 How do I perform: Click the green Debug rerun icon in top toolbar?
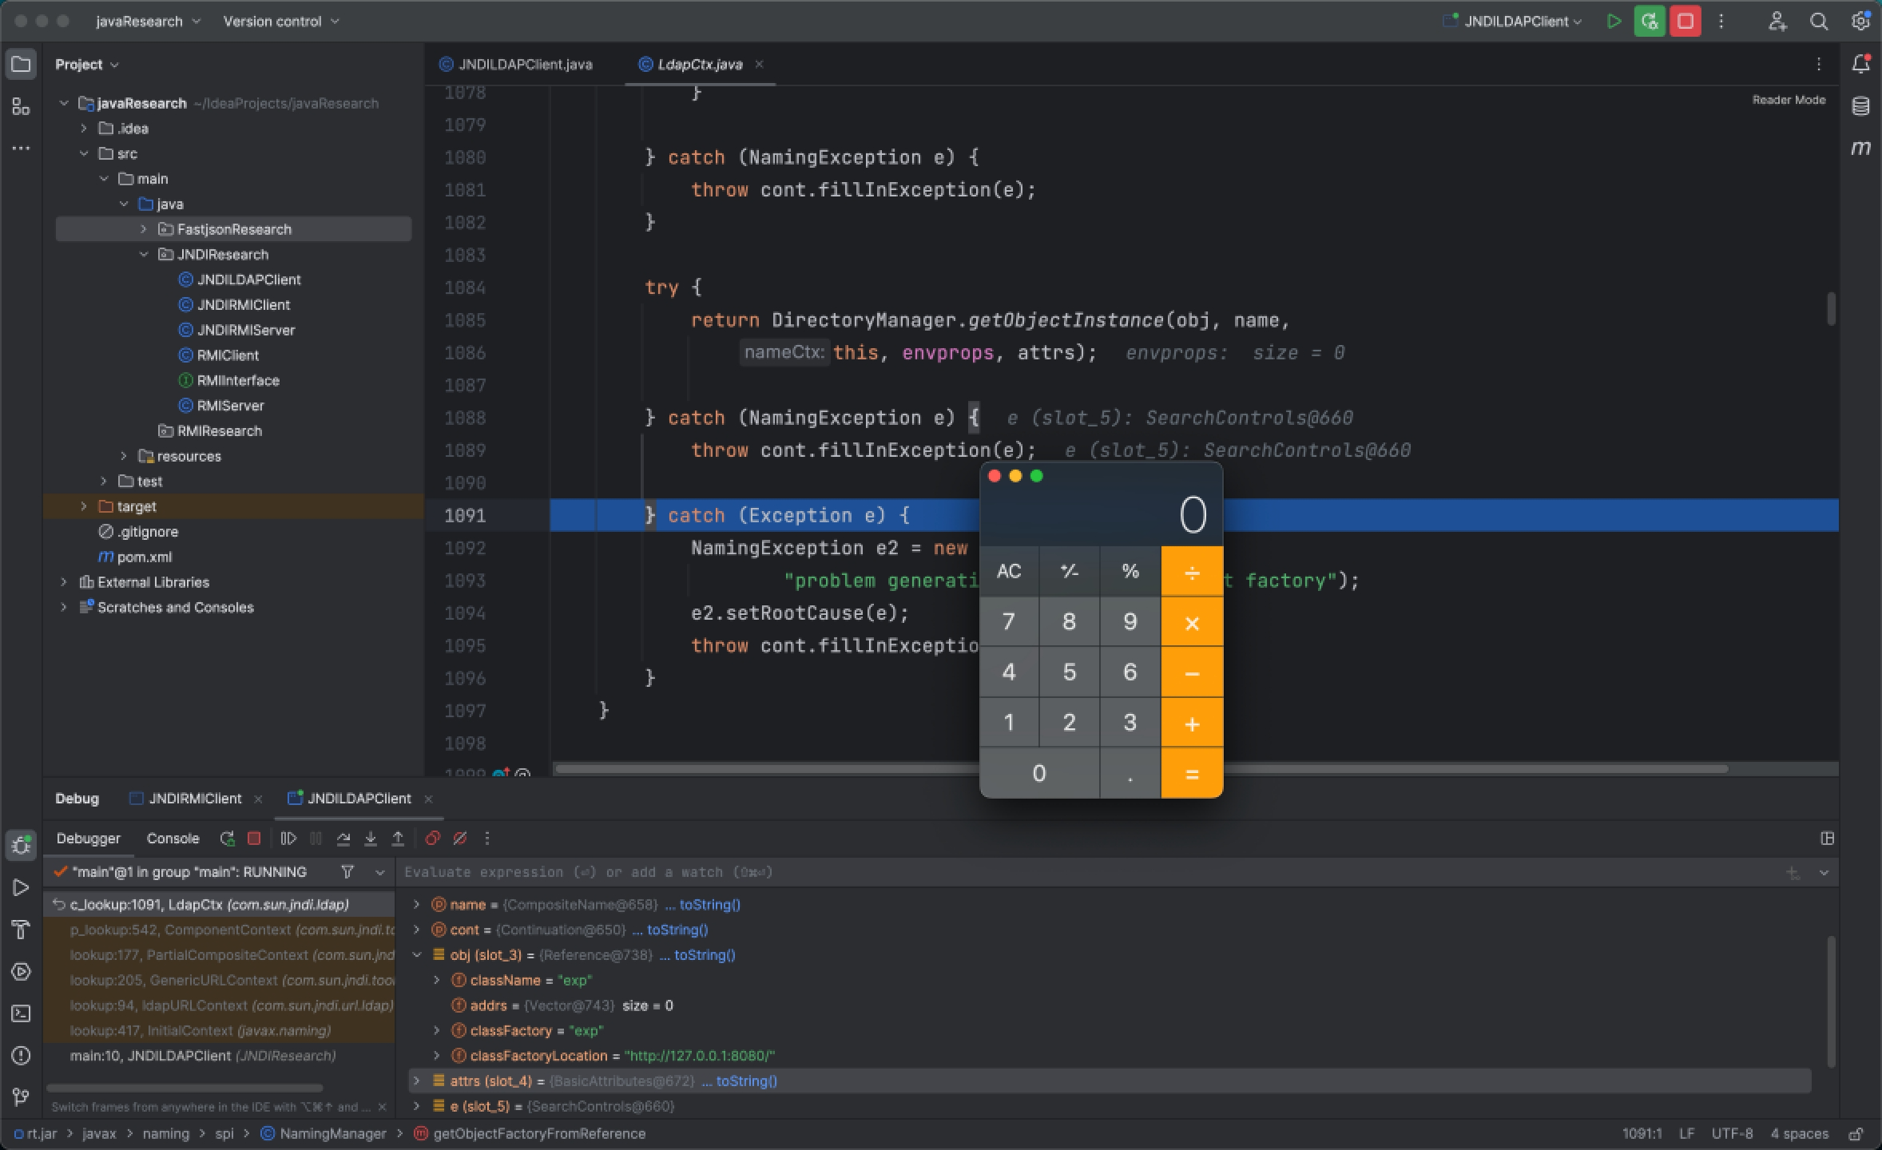coord(1649,22)
